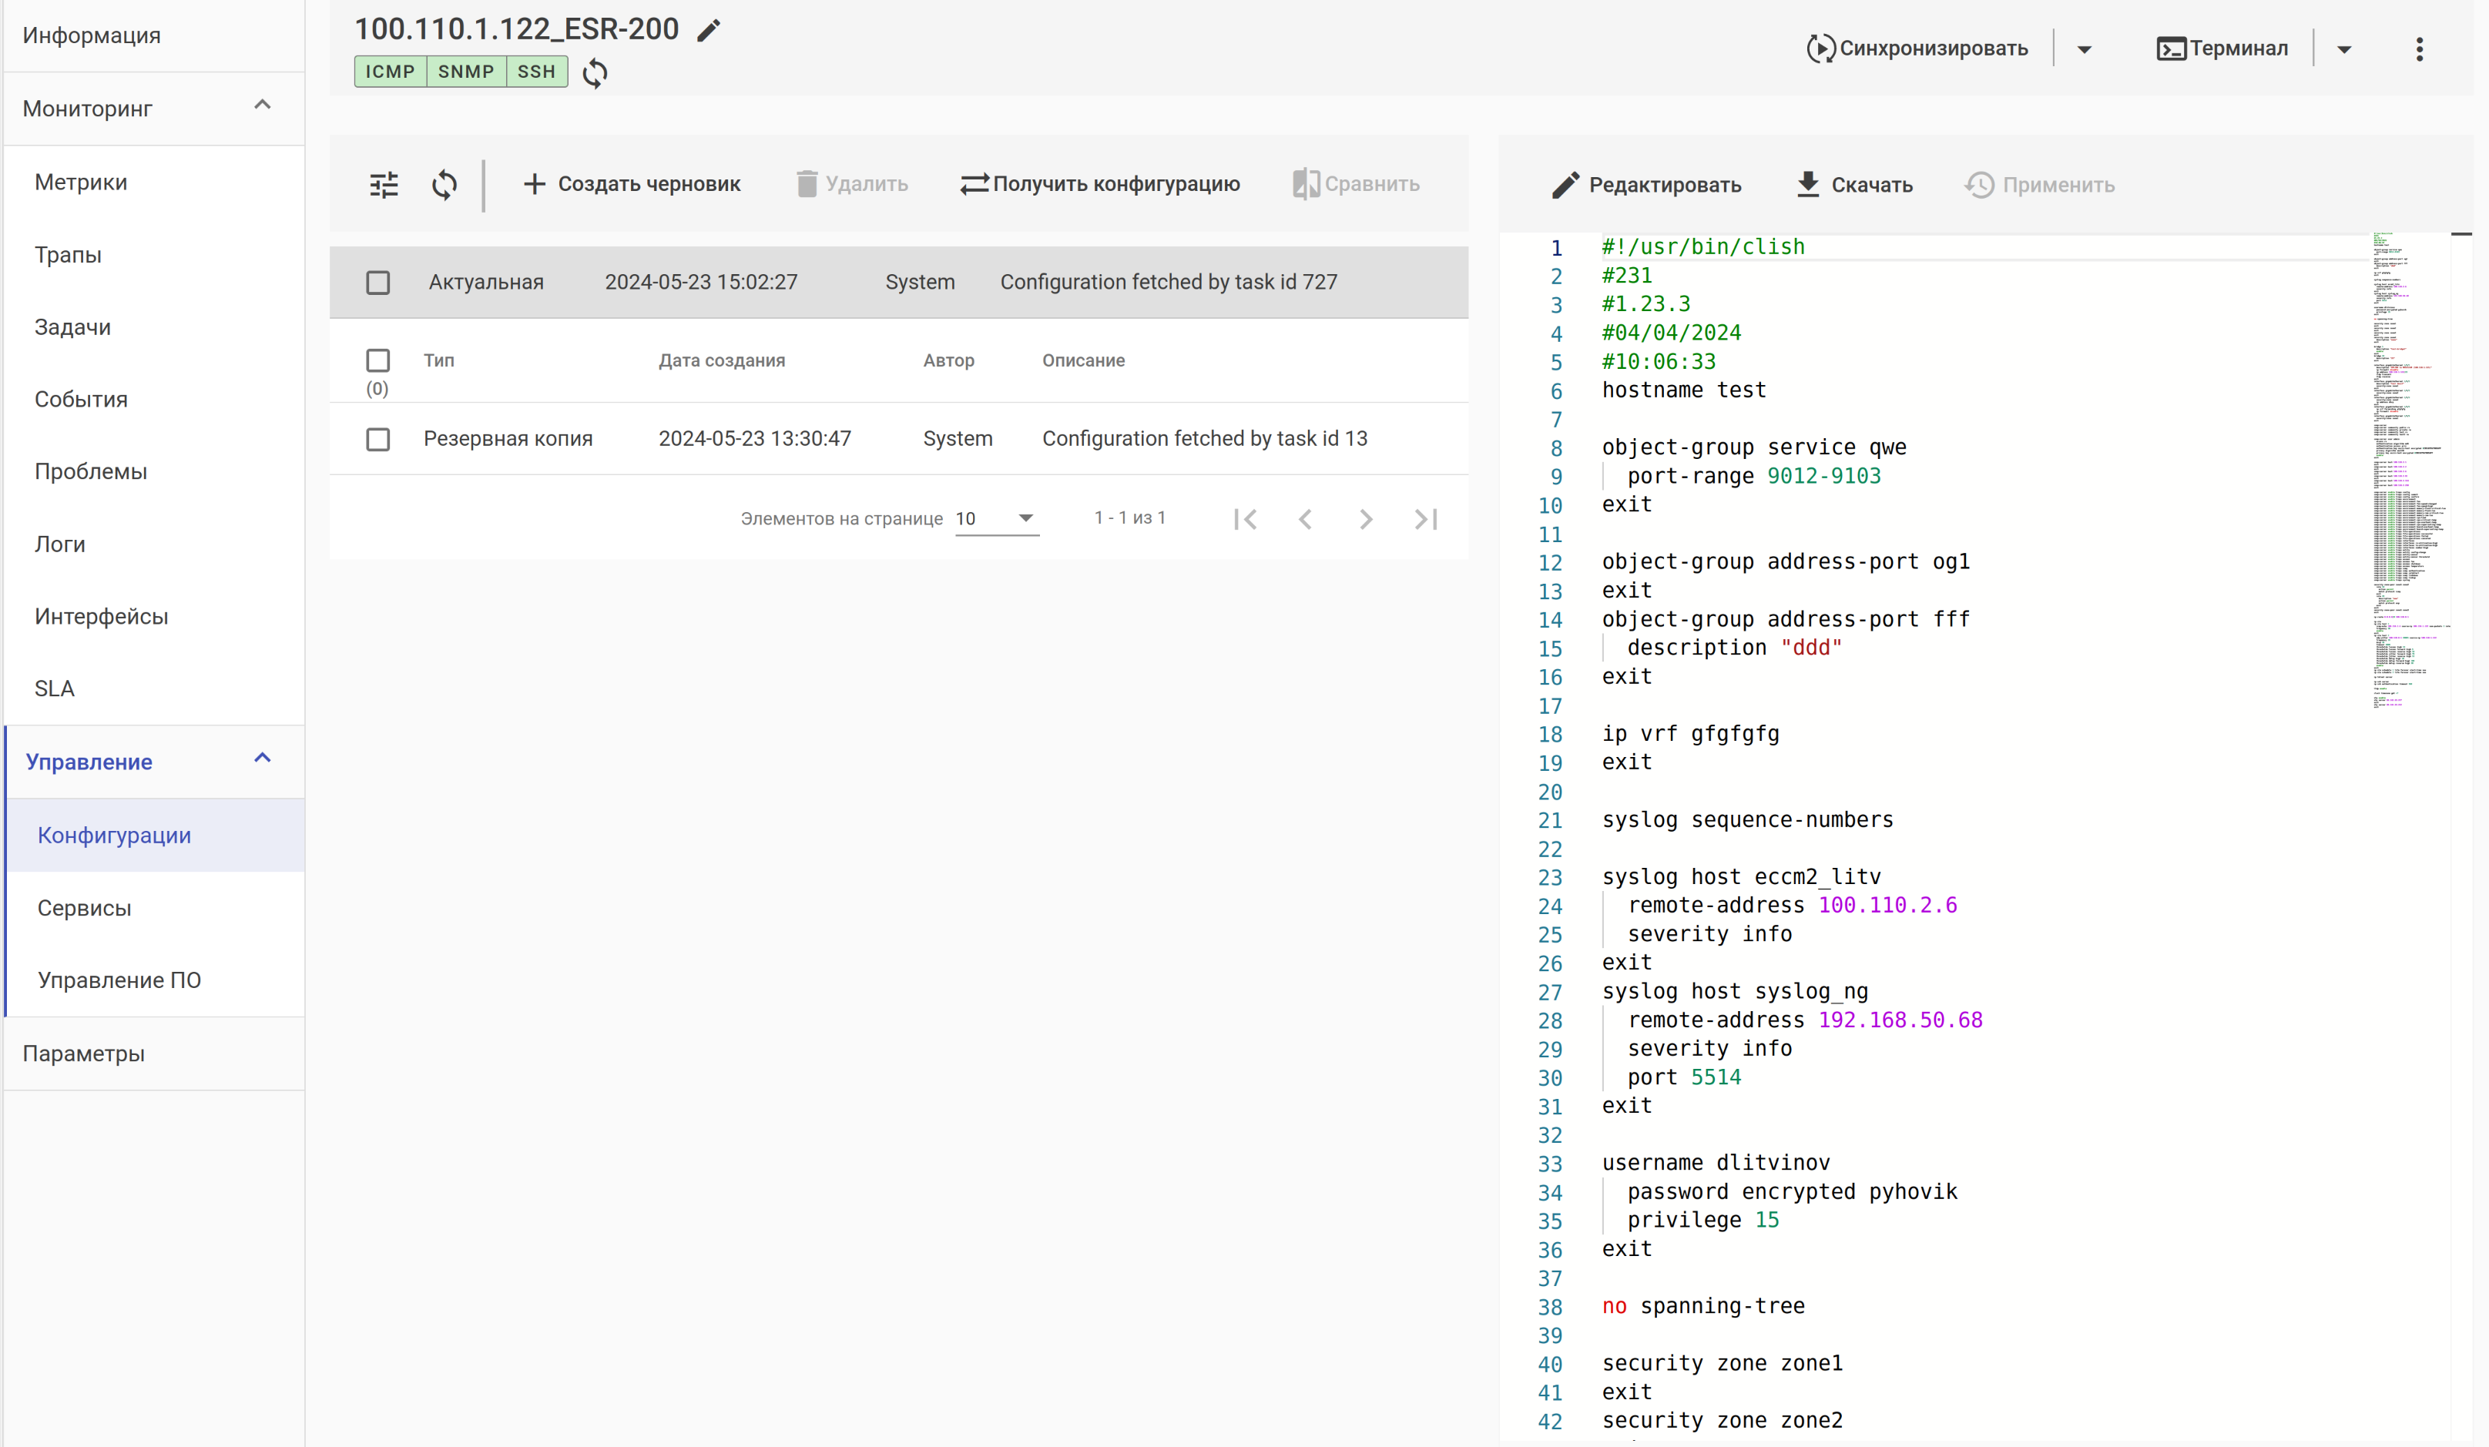Collapse the Мониторинг section chevron
The image size is (2489, 1447).
(x=262, y=106)
